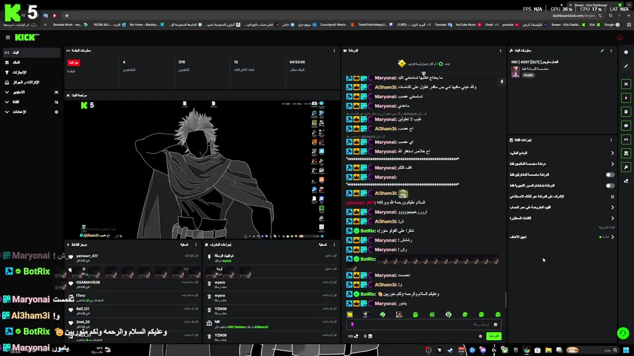Viewport: 634px width, 356px height.
Task: Click the Arabic language tag
Action: tap(528, 75)
